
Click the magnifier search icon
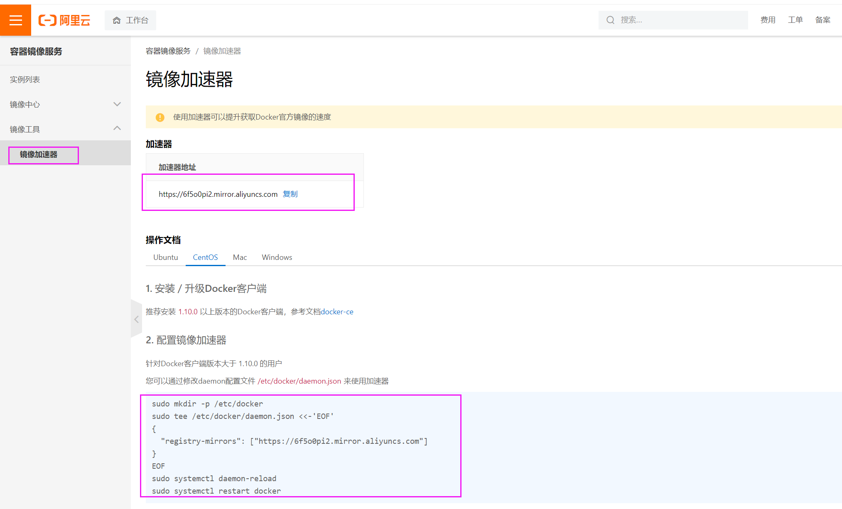click(610, 20)
